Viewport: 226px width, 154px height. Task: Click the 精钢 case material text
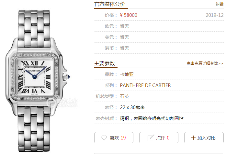pos(125,118)
